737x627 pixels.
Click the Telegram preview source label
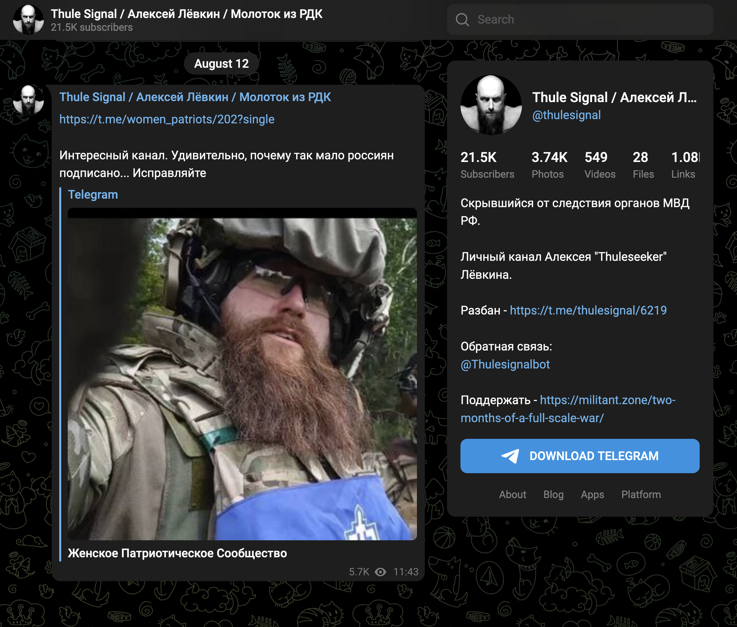pyautogui.click(x=93, y=194)
